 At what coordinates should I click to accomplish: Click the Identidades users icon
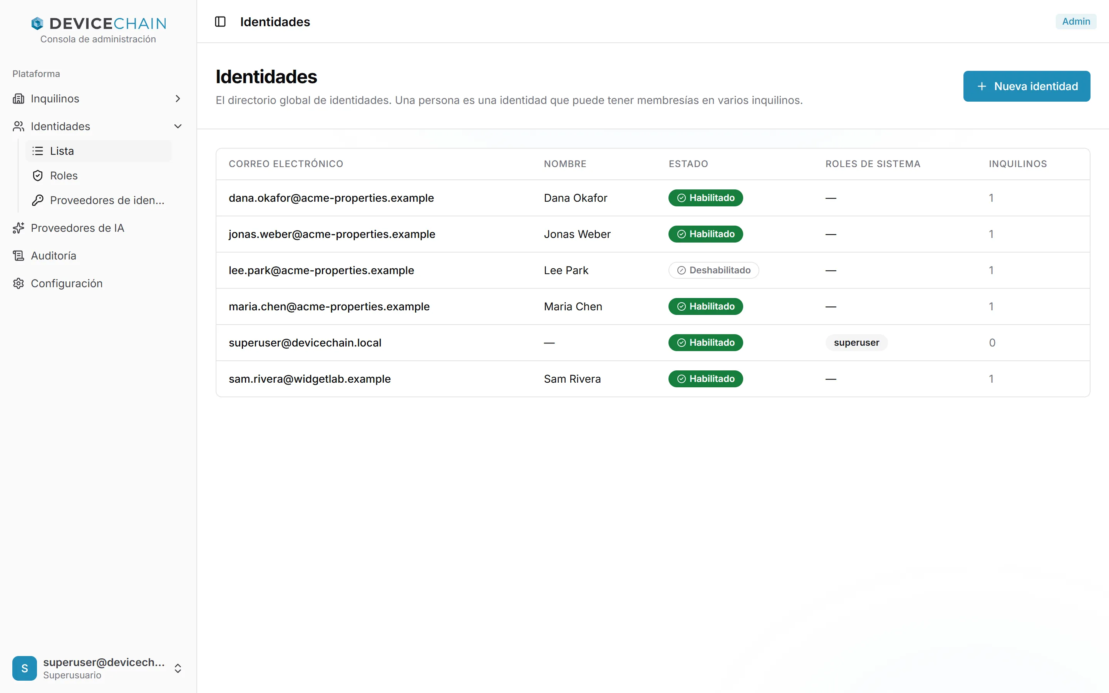click(18, 126)
